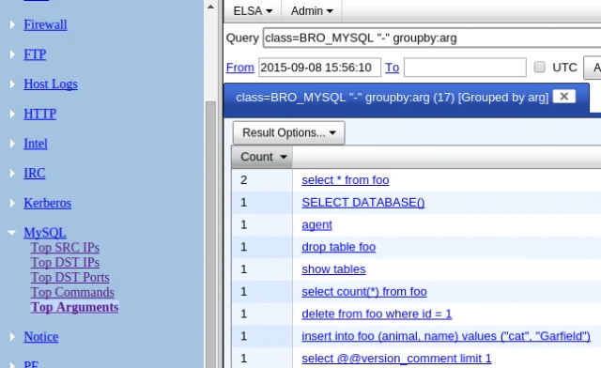This screenshot has height=368, width=601.
Task: Toggle the UTC checkbox
Action: 539,67
